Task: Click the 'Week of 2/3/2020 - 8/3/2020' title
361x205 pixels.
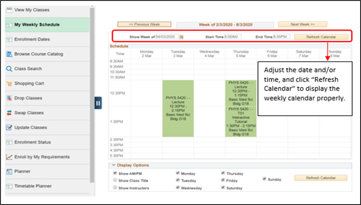Action: 226,25
